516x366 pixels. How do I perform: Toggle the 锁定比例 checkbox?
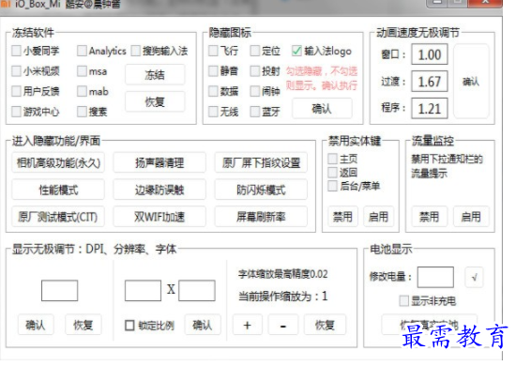129,326
